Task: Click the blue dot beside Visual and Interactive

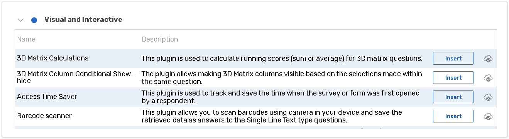Action: pos(34,20)
